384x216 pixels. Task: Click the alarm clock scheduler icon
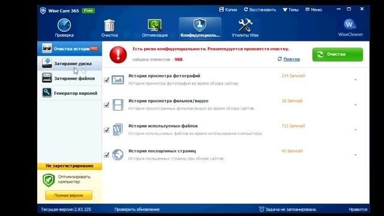click(x=262, y=209)
